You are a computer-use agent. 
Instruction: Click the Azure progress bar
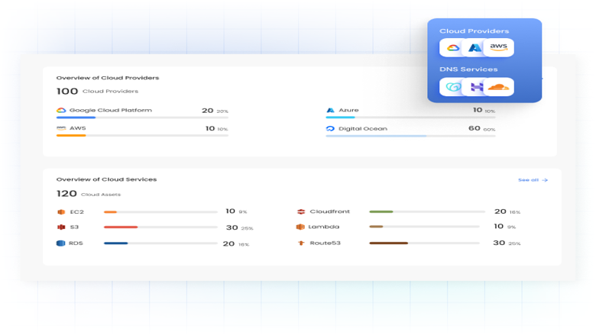click(410, 118)
